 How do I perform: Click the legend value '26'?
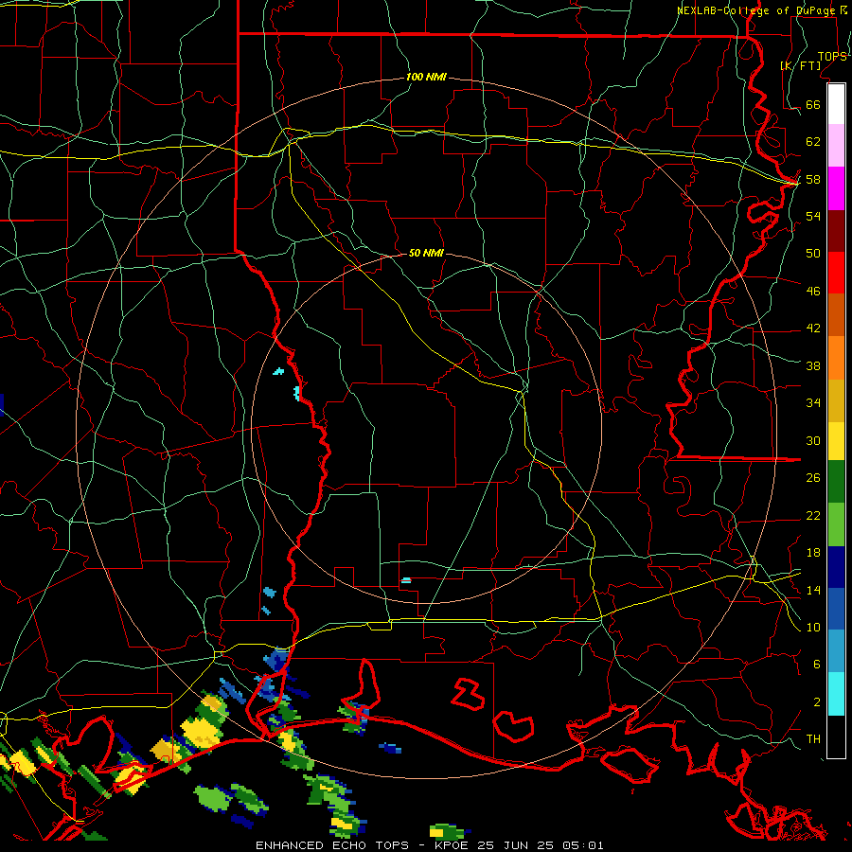click(x=813, y=478)
